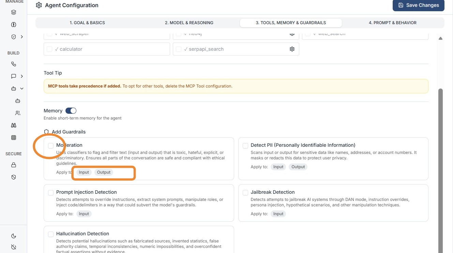
Task: Open serpapi_search settings gear icon
Action: click(292, 49)
